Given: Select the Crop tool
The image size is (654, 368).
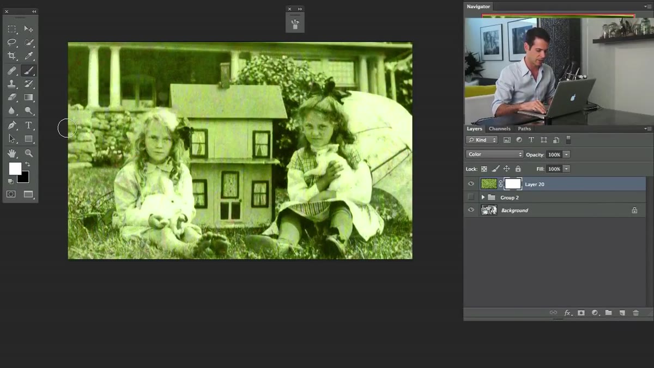Looking at the screenshot, I should (x=11, y=56).
